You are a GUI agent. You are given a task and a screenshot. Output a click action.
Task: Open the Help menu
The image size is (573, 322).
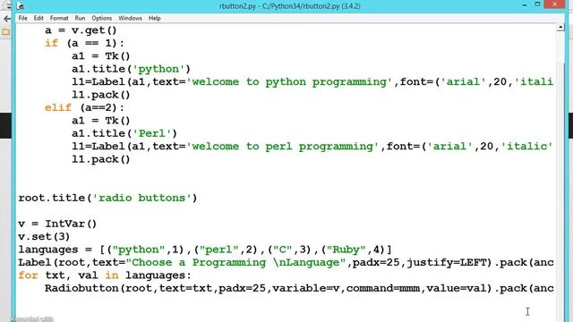pos(154,18)
